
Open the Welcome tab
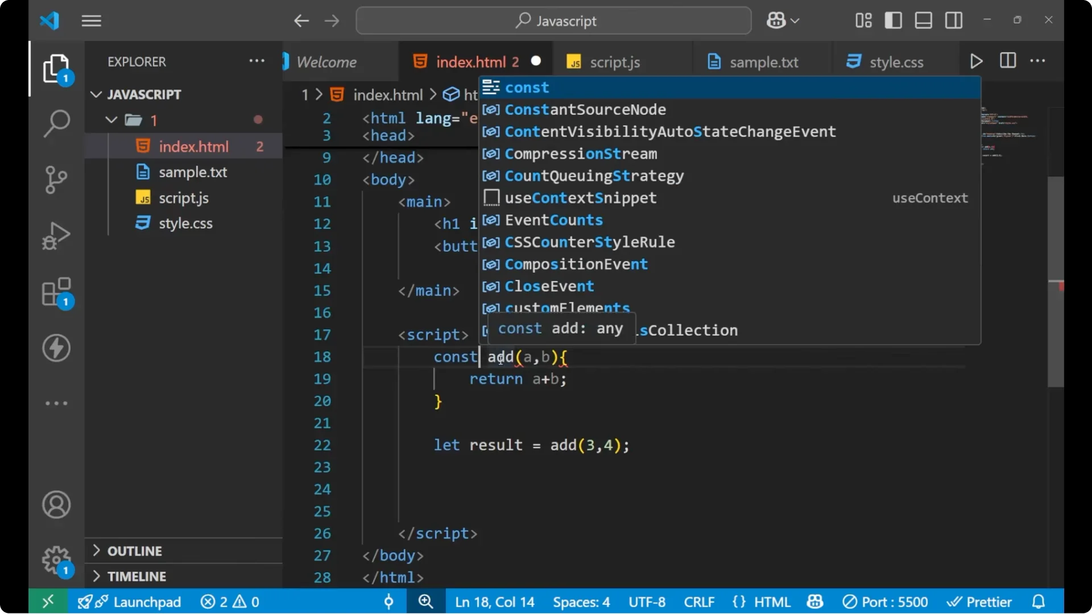327,61
